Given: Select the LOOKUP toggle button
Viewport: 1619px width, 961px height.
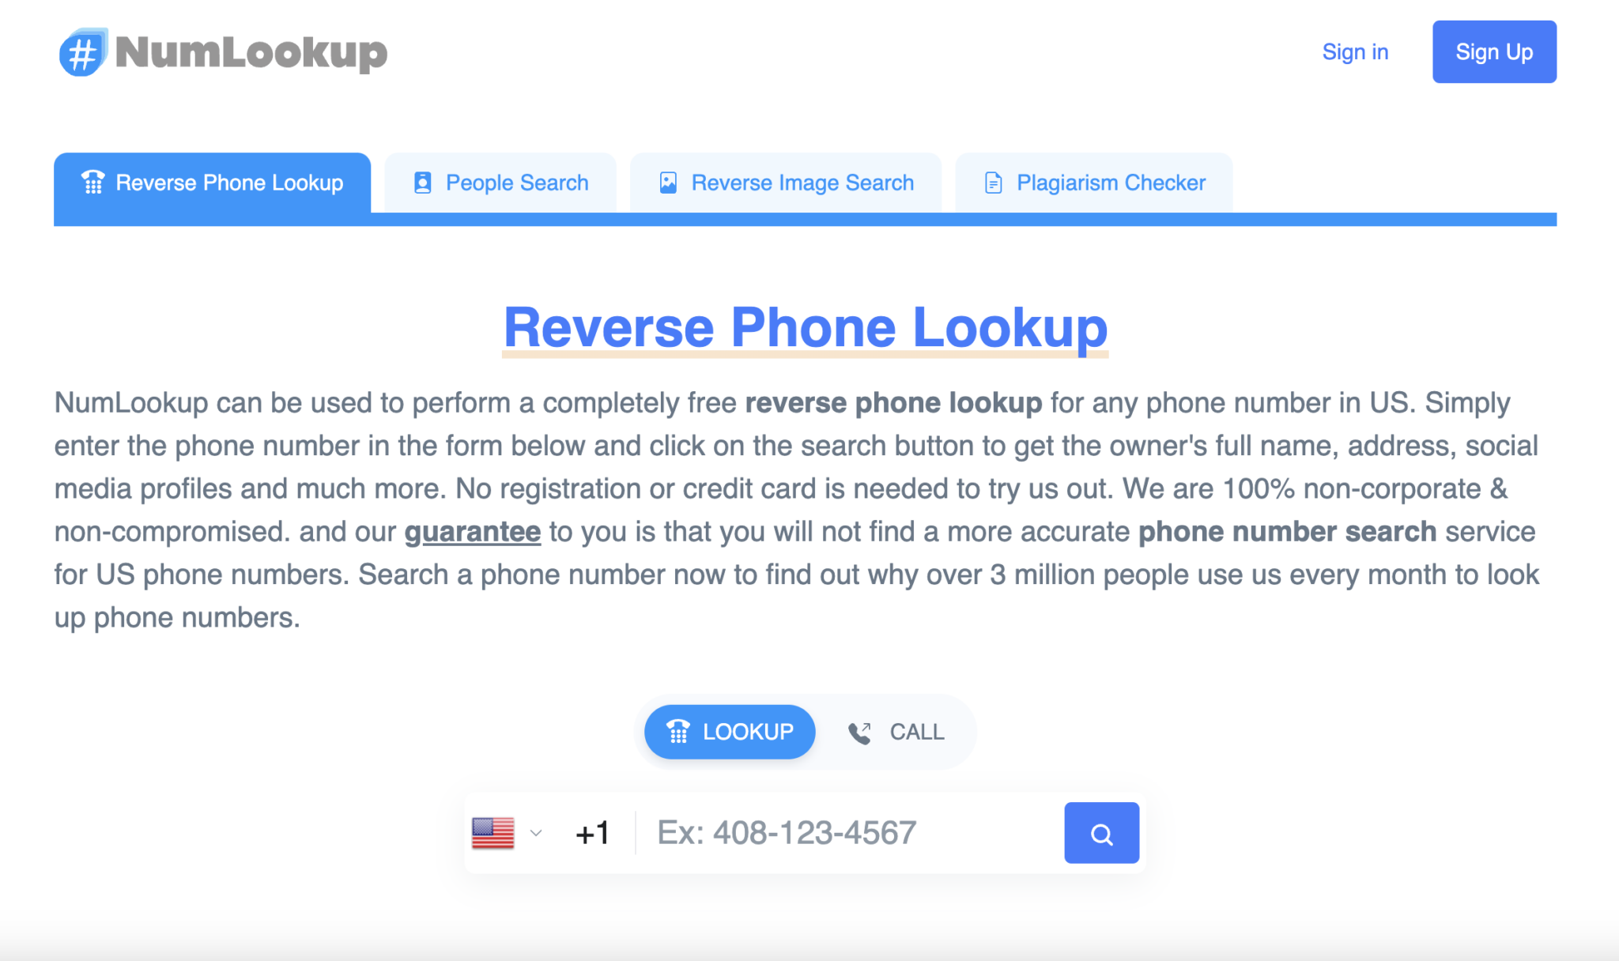Looking at the screenshot, I should (x=731, y=732).
